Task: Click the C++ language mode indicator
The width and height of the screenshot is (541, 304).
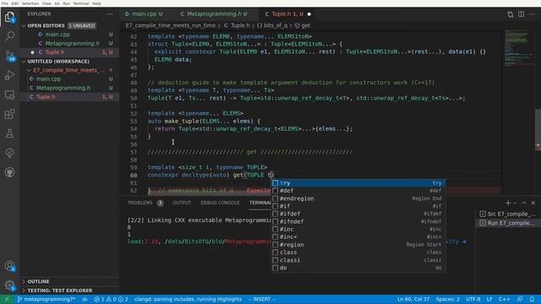Action: [504, 299]
